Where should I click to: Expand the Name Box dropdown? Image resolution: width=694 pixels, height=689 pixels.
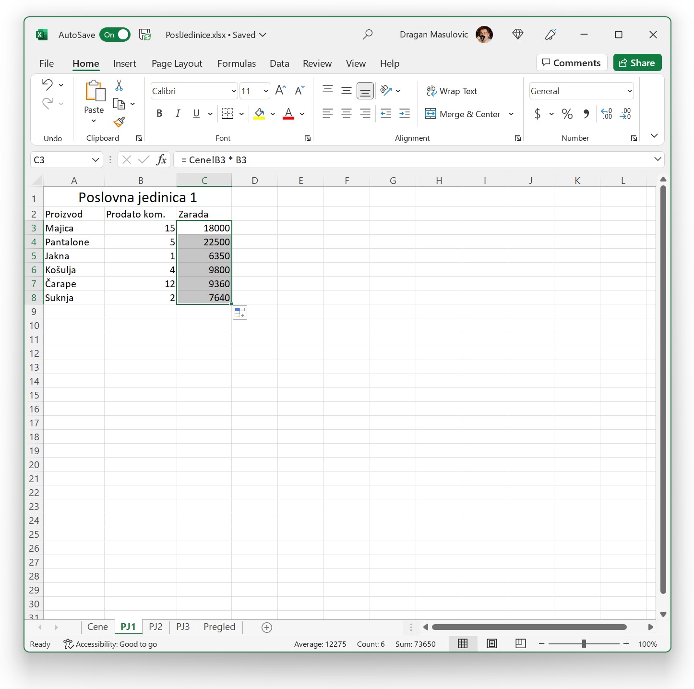click(96, 160)
